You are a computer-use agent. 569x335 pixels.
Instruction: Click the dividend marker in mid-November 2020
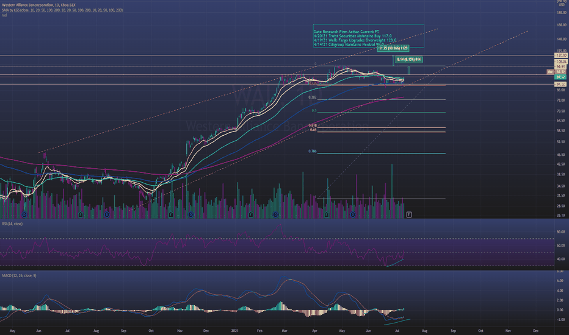tap(190, 215)
